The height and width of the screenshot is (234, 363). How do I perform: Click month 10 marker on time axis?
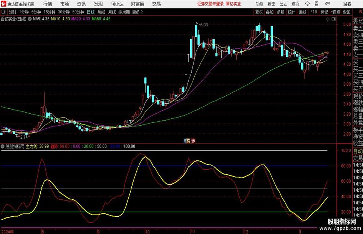pyautogui.click(x=147, y=232)
